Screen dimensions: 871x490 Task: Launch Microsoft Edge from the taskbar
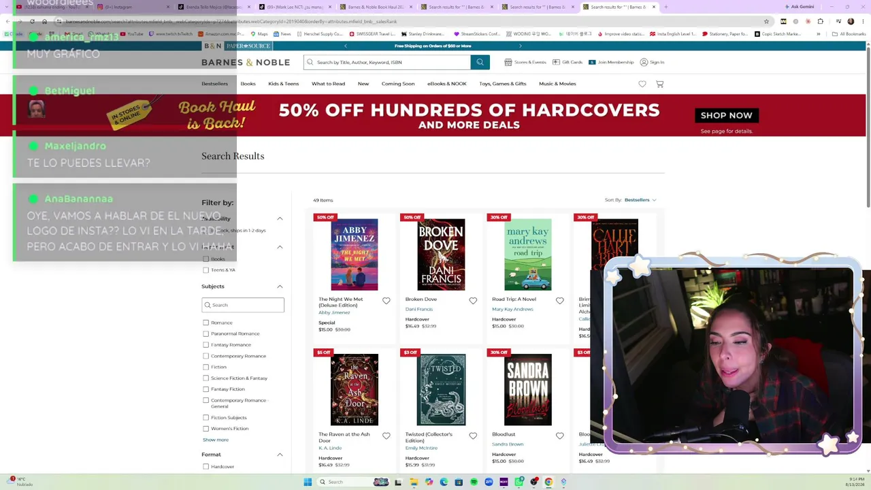pos(444,482)
